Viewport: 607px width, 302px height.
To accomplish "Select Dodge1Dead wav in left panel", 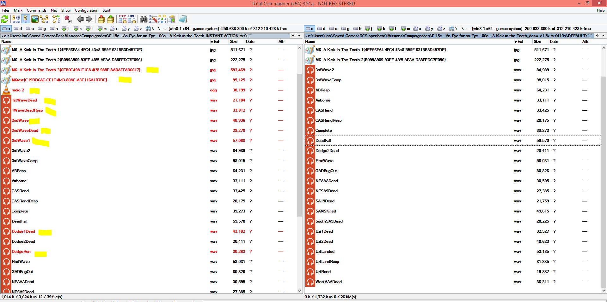I will click(x=149, y=231).
